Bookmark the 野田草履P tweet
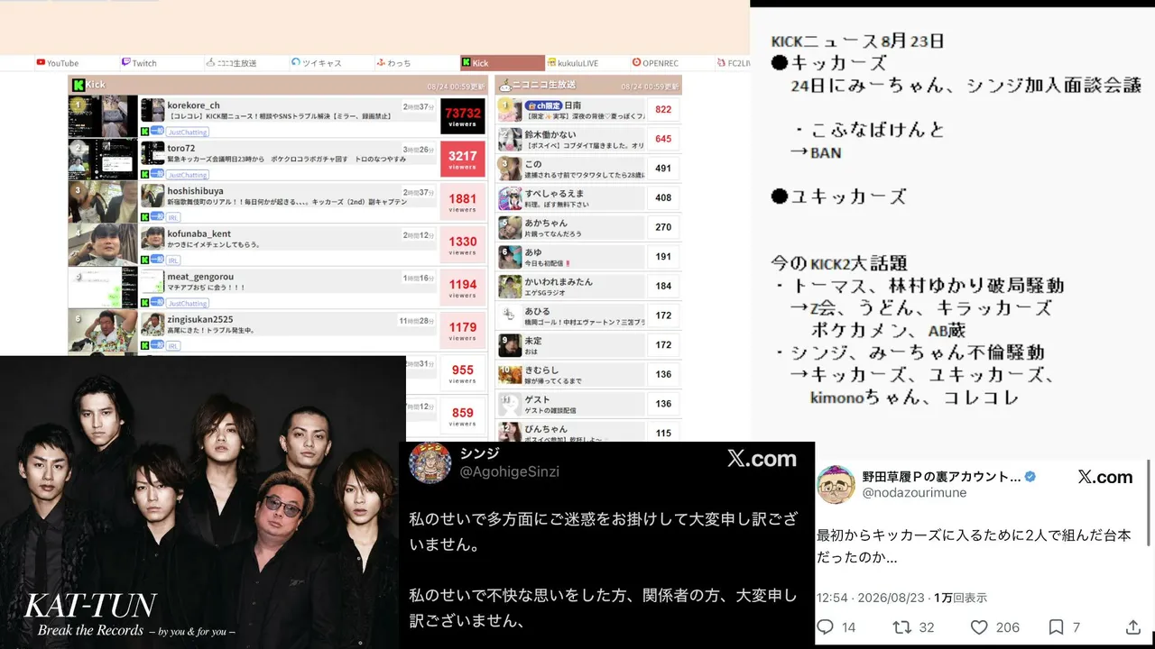 (x=1056, y=627)
